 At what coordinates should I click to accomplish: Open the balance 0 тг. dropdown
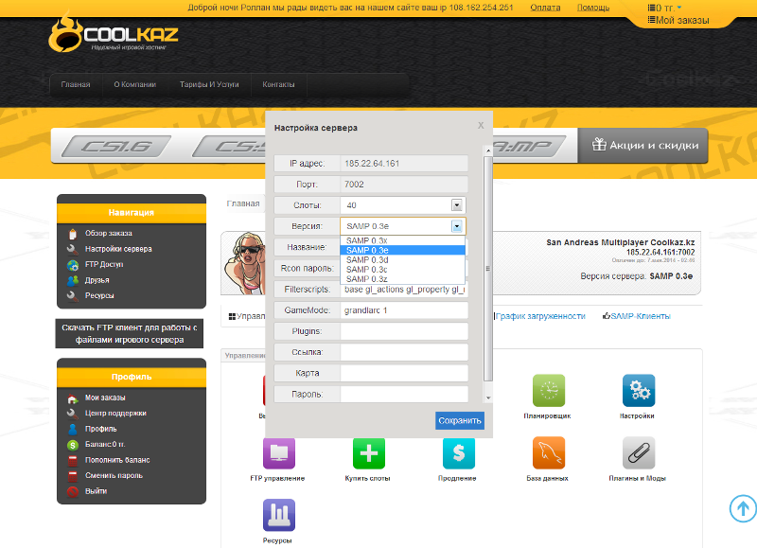click(665, 8)
